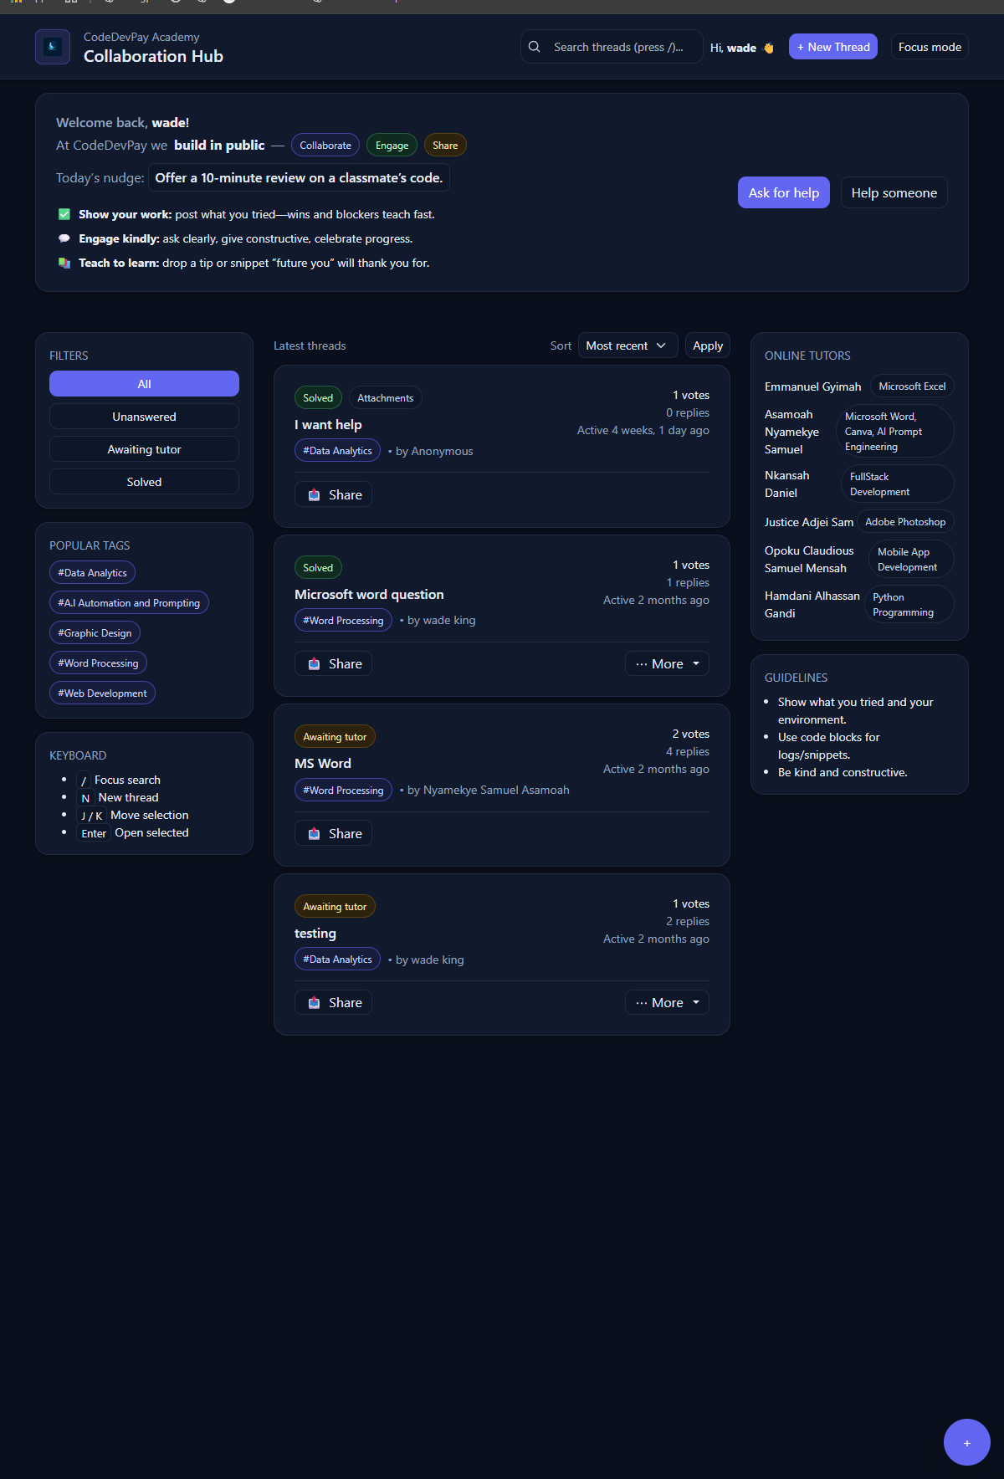Open the 'MS Word' thread title
This screenshot has width=1004, height=1479.
point(323,763)
